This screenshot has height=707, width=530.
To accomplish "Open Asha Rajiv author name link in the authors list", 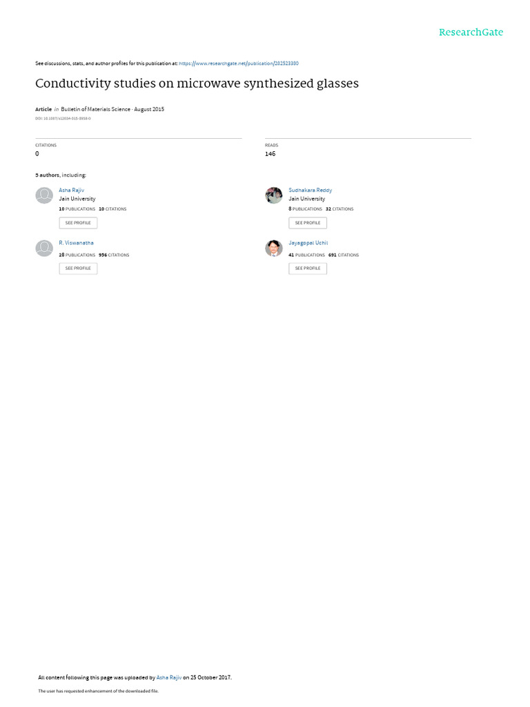I will click(x=72, y=190).
